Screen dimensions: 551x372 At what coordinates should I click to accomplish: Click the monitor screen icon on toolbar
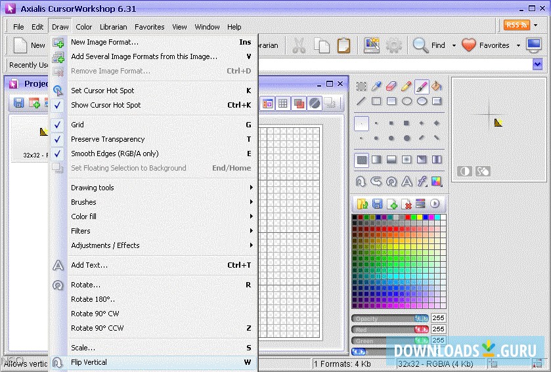click(533, 45)
